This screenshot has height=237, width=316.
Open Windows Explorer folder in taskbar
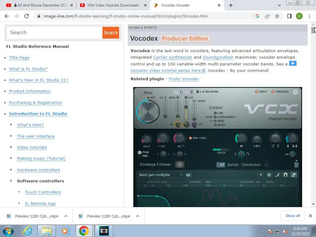click(x=47, y=231)
